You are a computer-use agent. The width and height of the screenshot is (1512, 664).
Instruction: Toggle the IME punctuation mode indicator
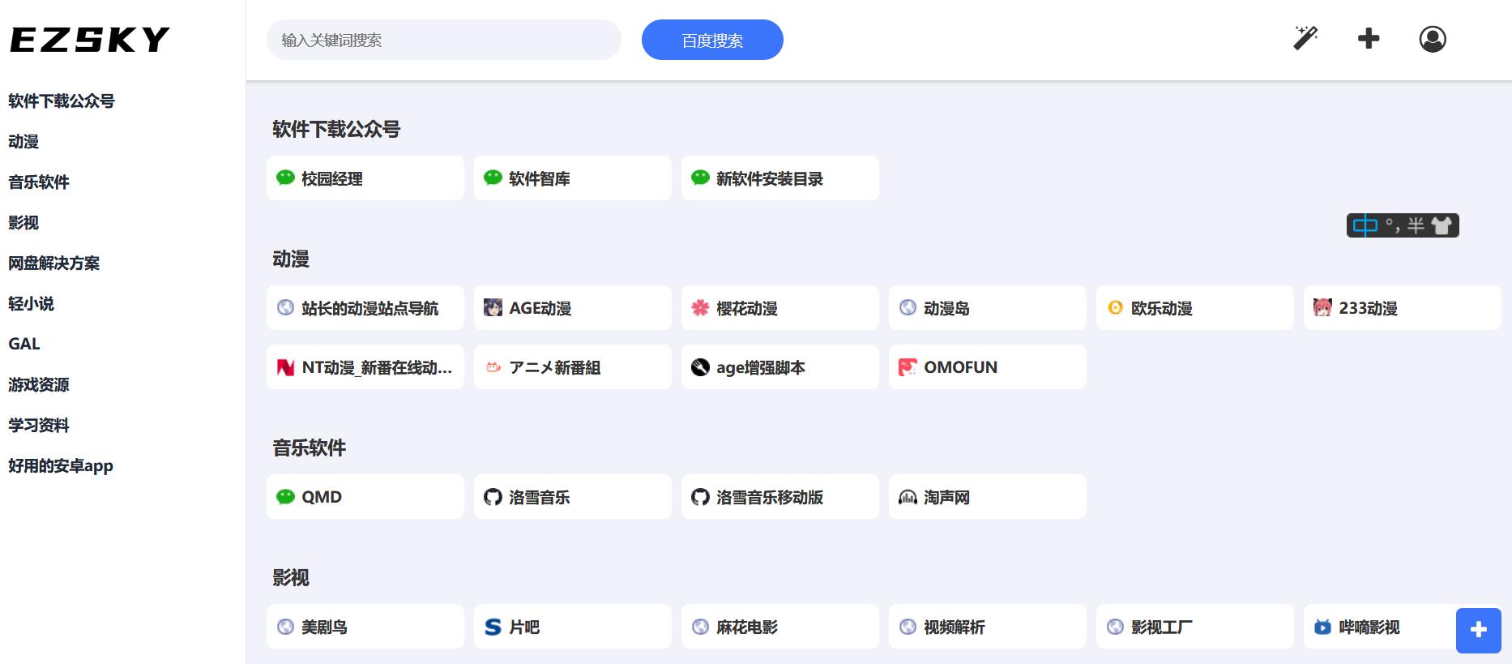(1392, 225)
